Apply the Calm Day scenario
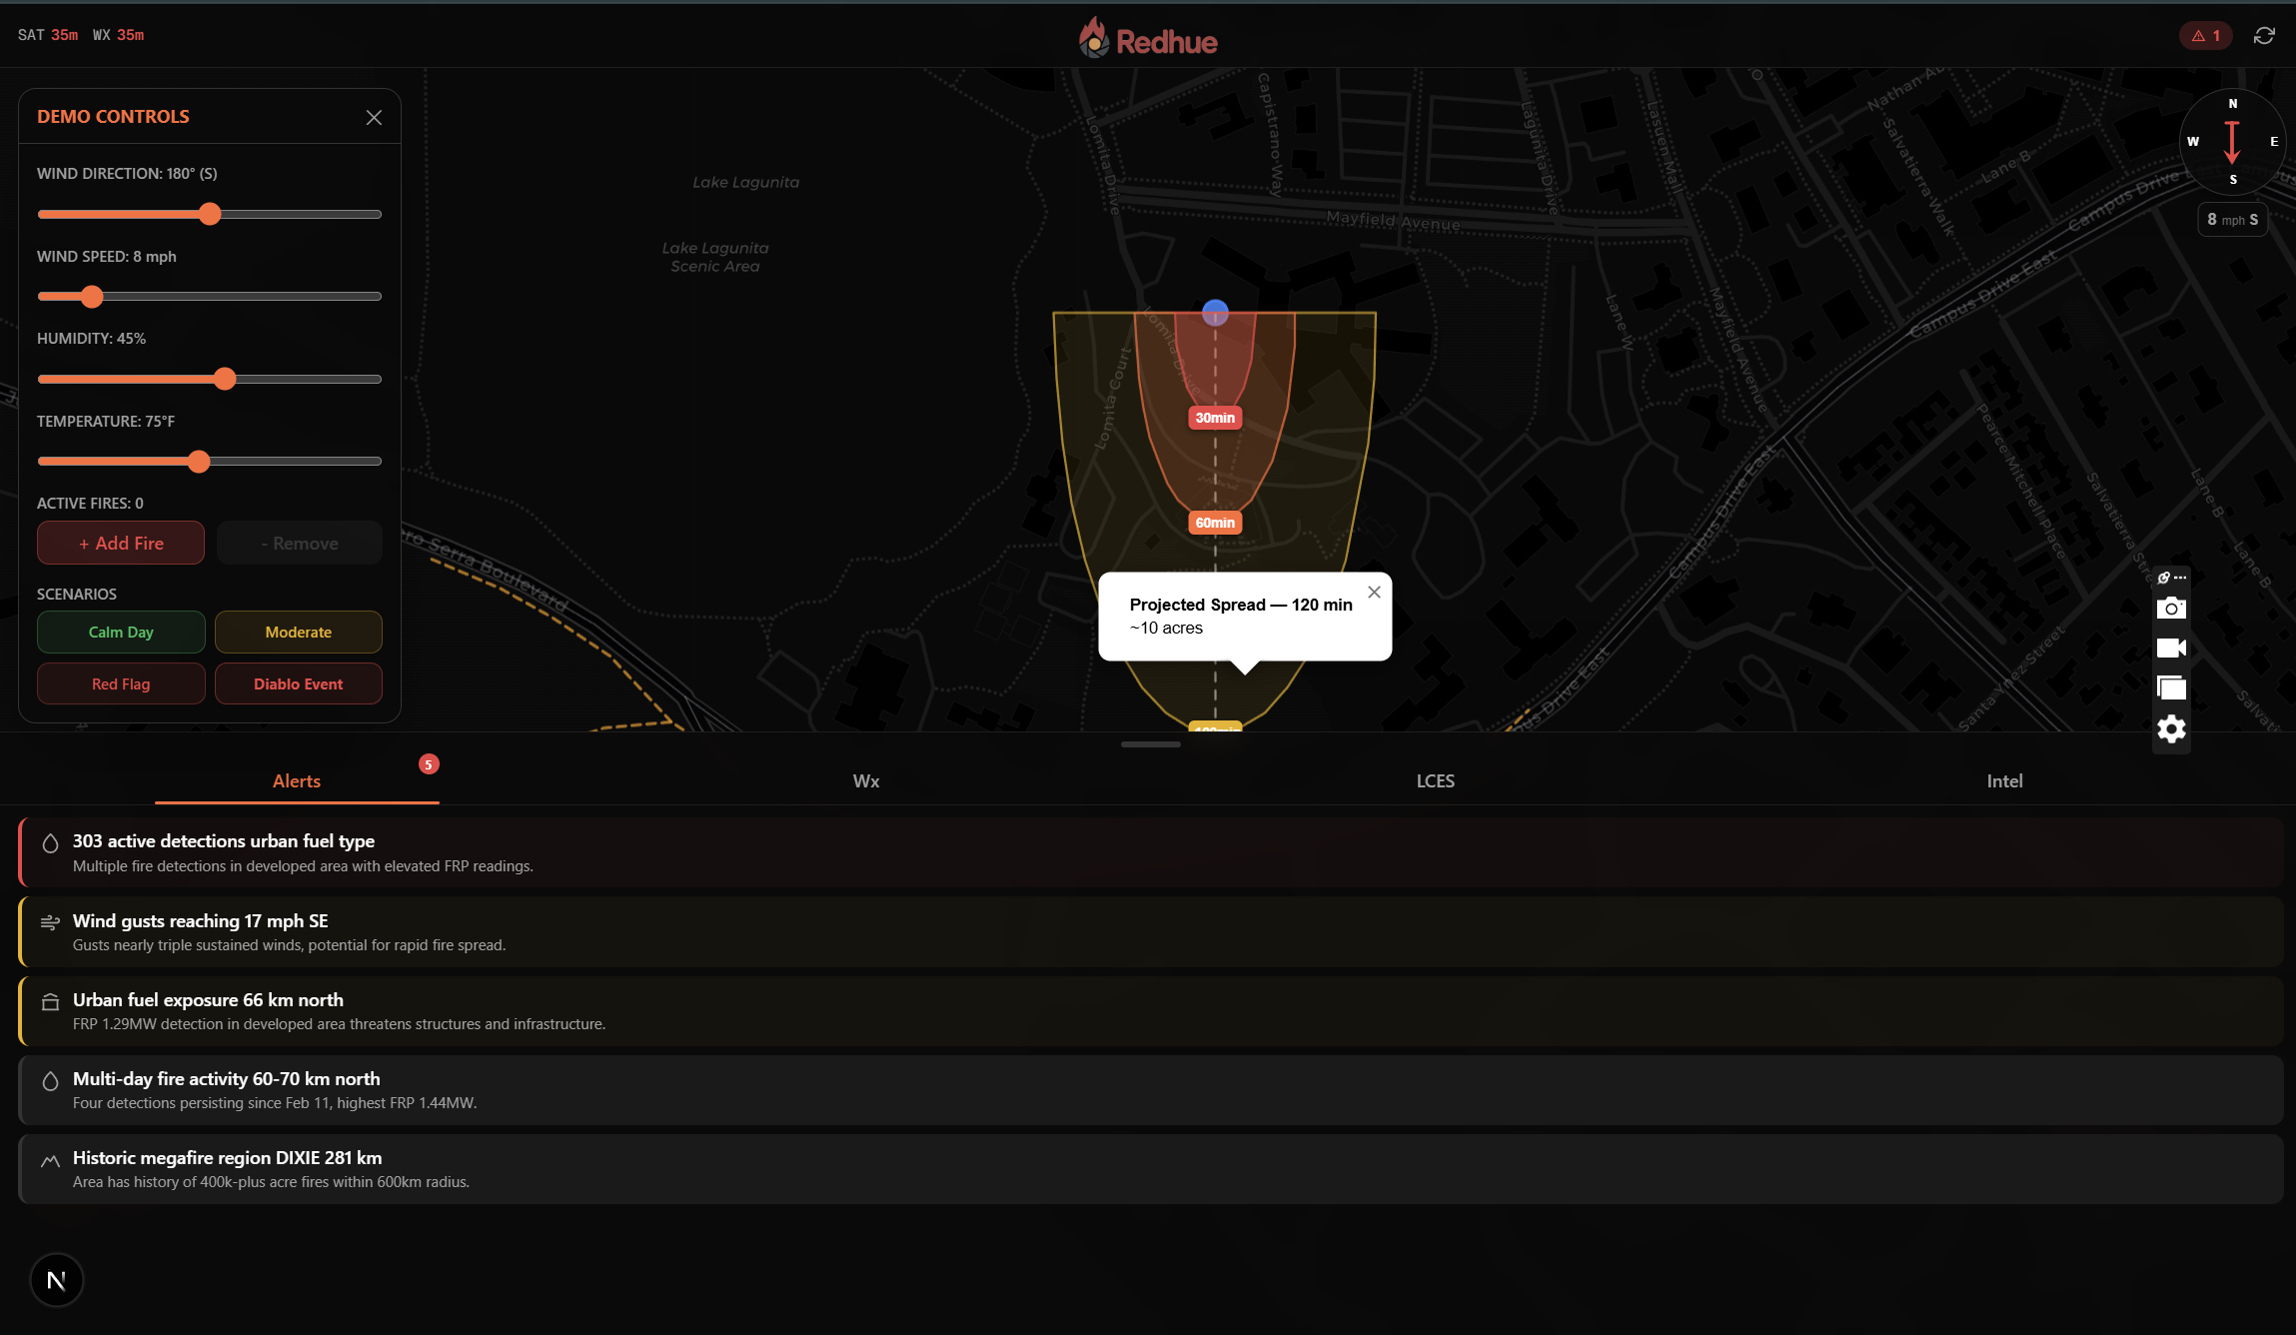The height and width of the screenshot is (1335, 2296). coord(121,632)
